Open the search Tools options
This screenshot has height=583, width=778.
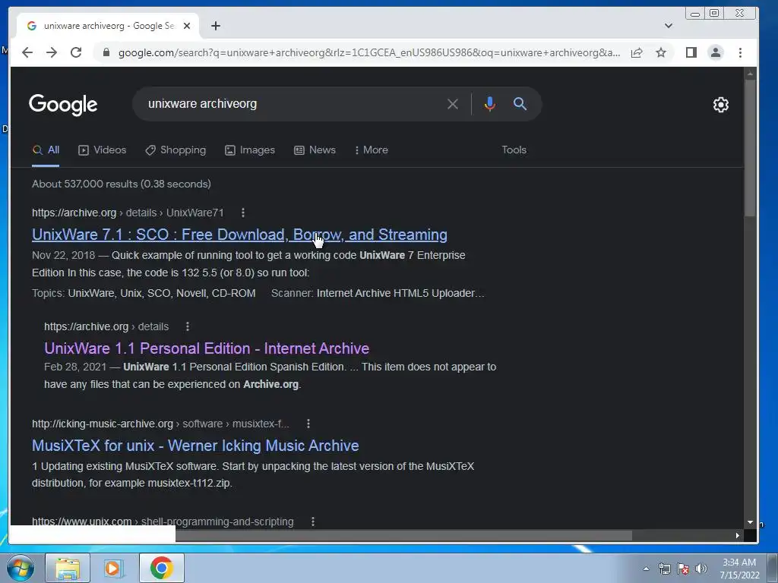[514, 150]
